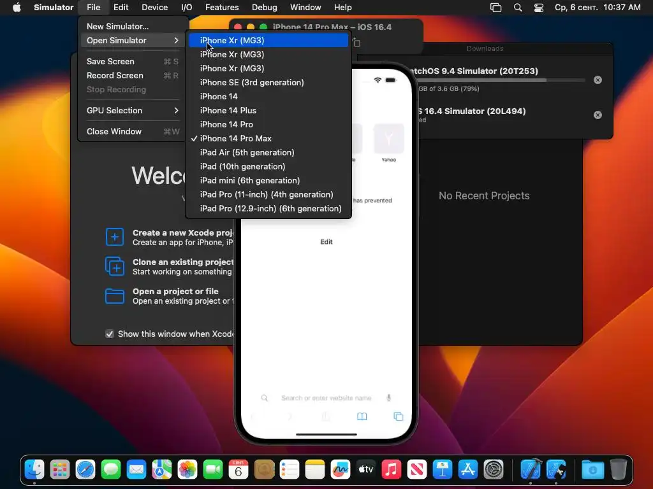Select the checked iPhone 14 Pro Max simulator
This screenshot has height=489, width=653.
pyautogui.click(x=268, y=138)
